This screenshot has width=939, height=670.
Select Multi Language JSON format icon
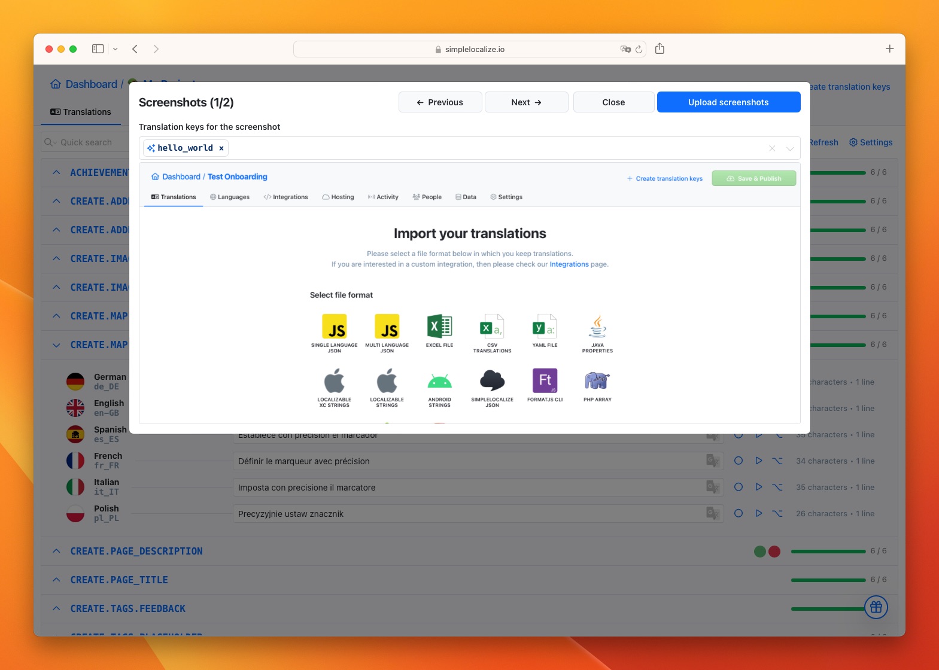387,327
